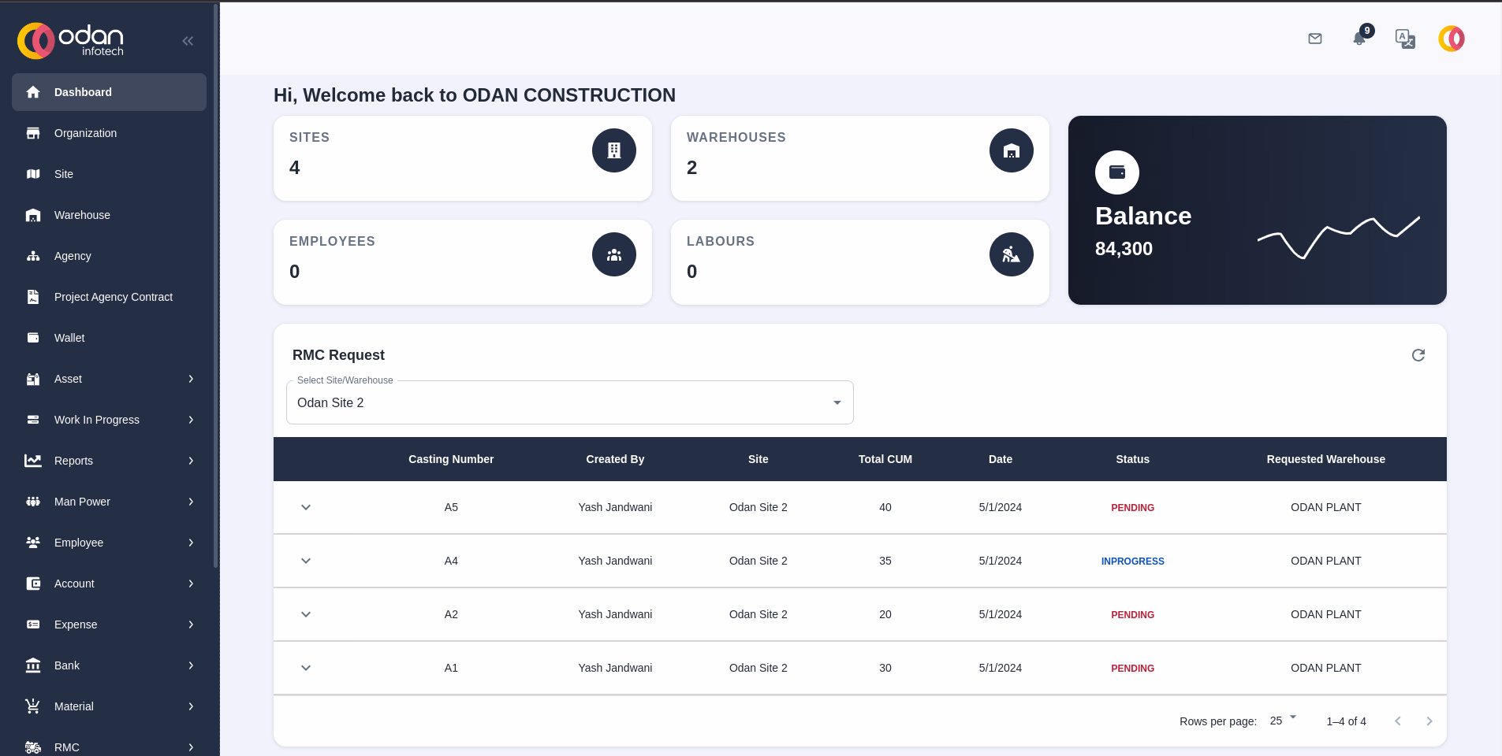Open the mail envelope icon
Screen dimensions: 1502x756
[x=1314, y=39]
